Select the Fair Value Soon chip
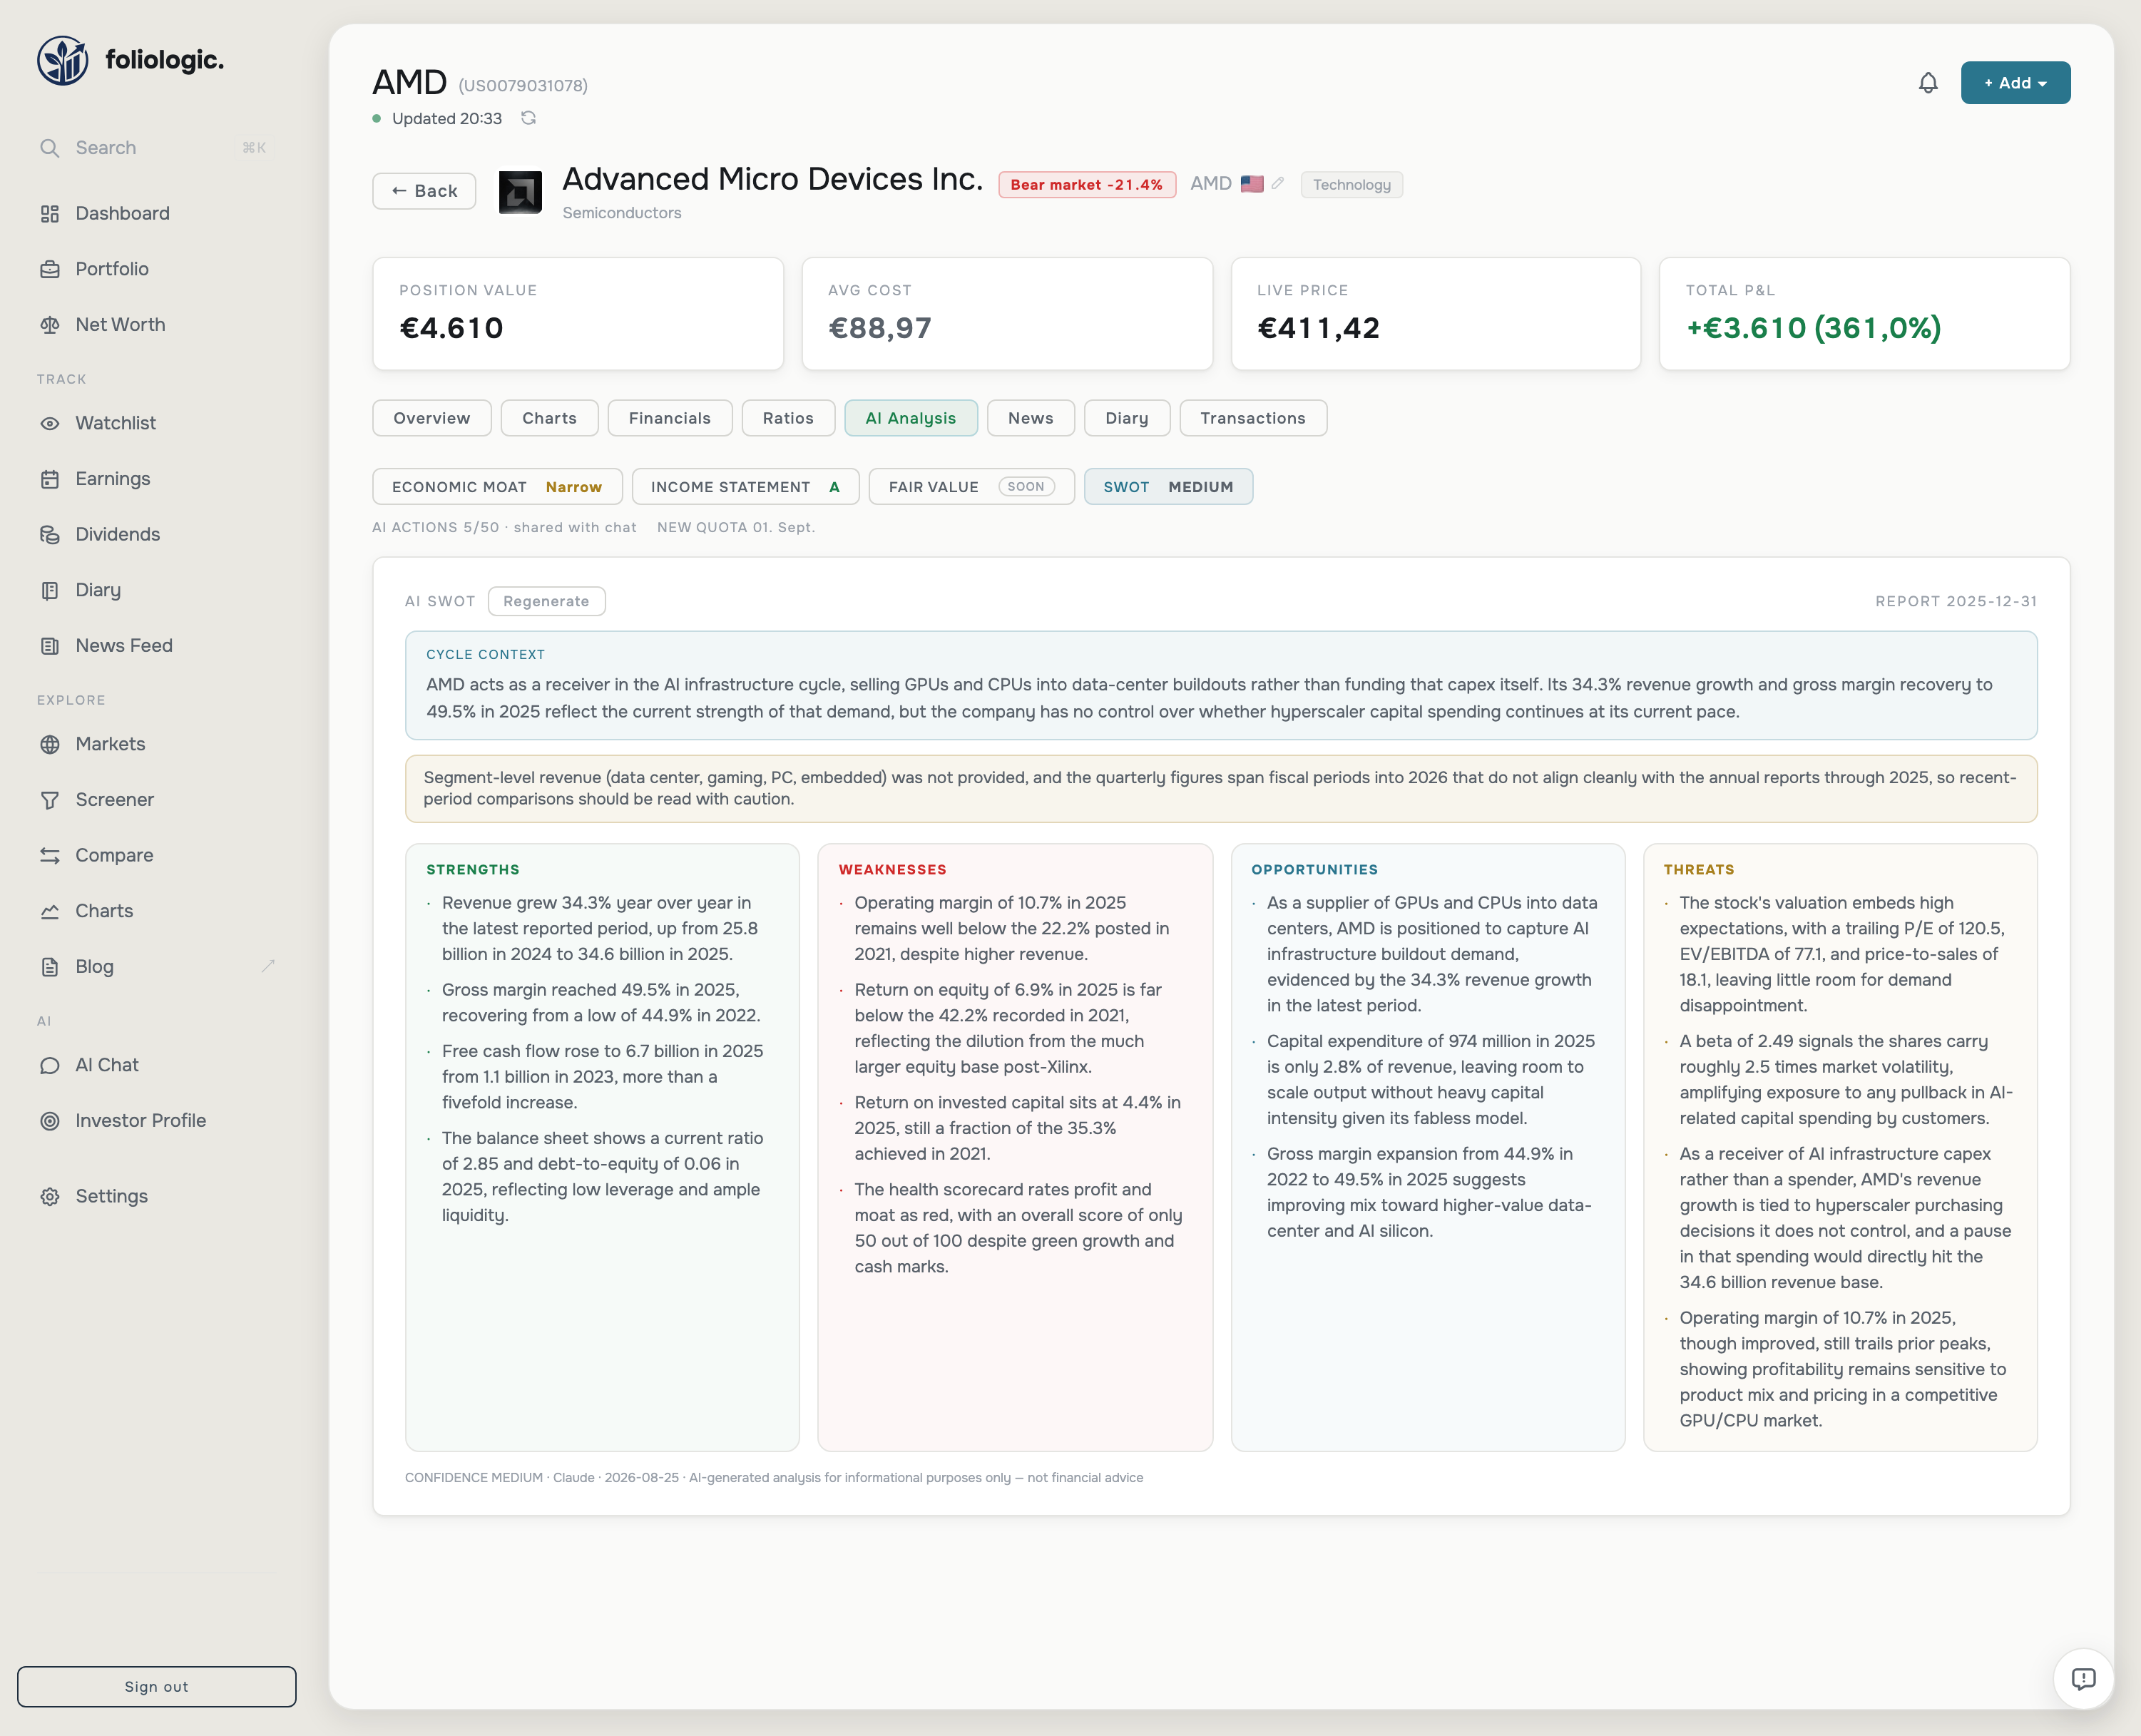 tap(971, 487)
